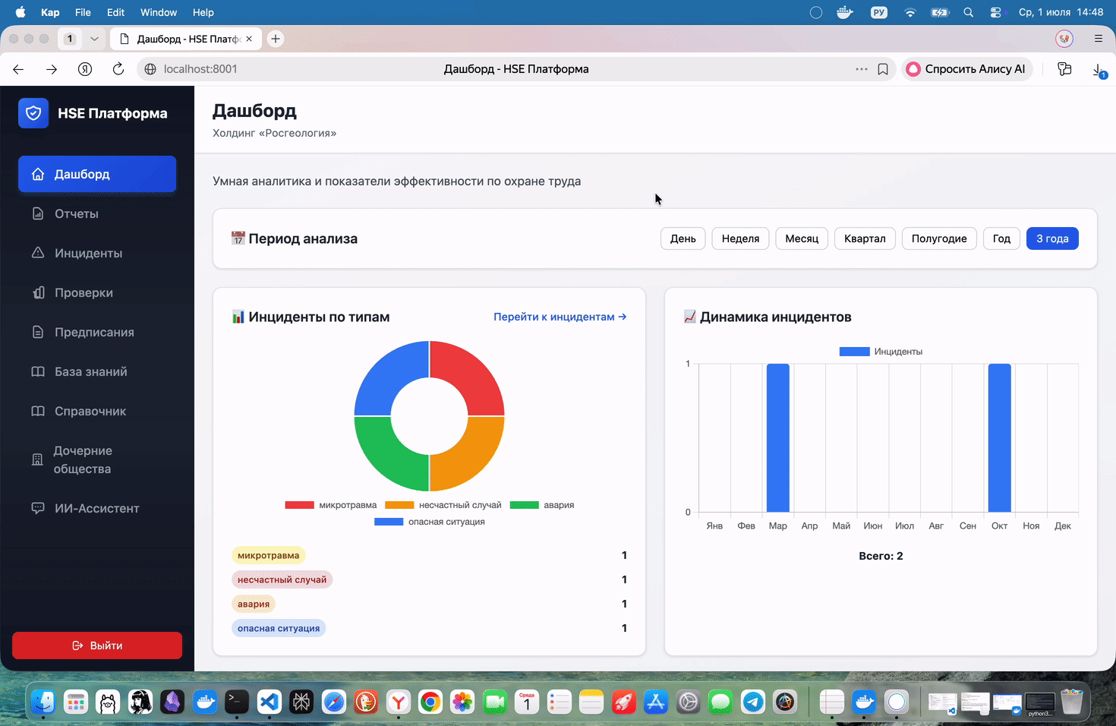Go to Инциденты in the sidebar
This screenshot has width=1116, height=726.
coord(97,253)
